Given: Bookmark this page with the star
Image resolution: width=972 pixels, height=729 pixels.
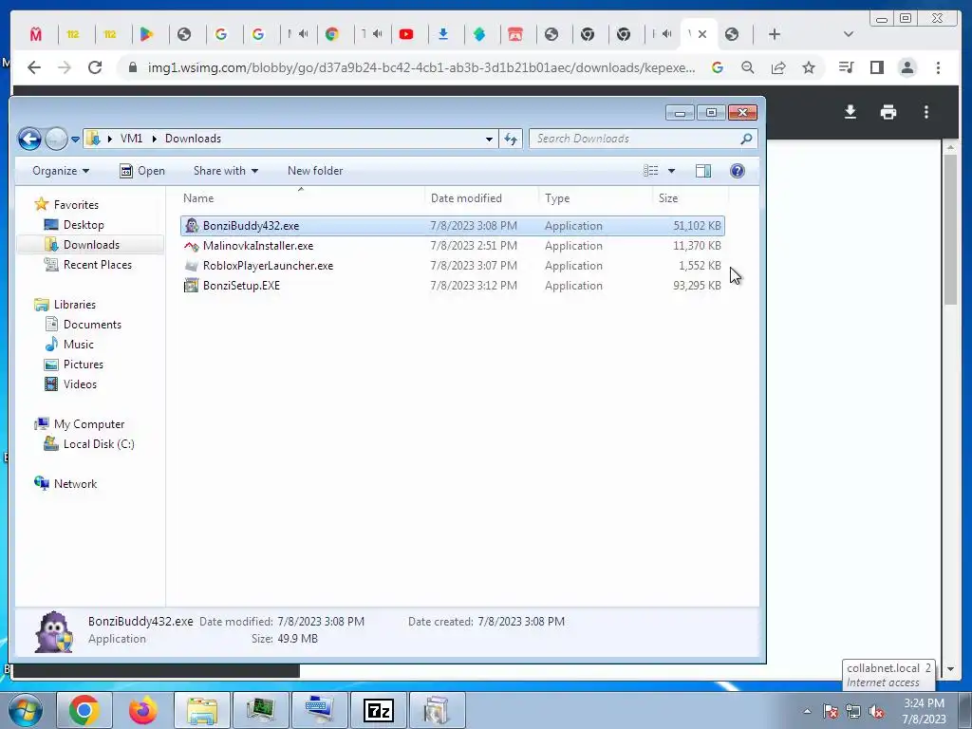Looking at the screenshot, I should click(x=809, y=67).
